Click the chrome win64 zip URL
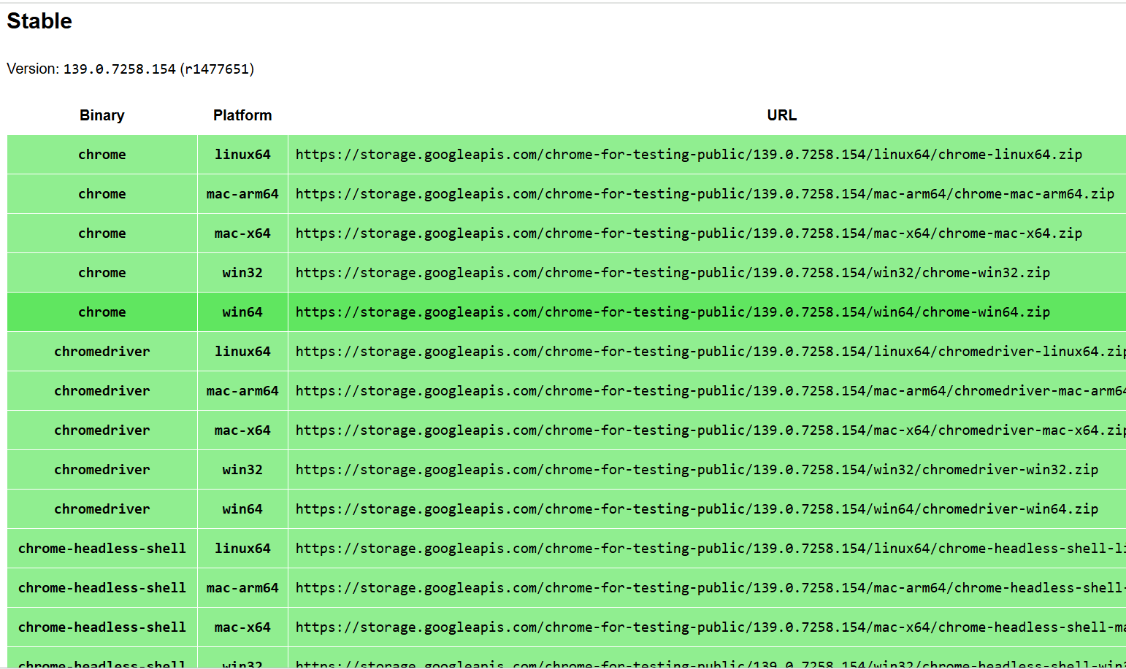Viewport: 1126px width, 669px height. pyautogui.click(x=673, y=312)
